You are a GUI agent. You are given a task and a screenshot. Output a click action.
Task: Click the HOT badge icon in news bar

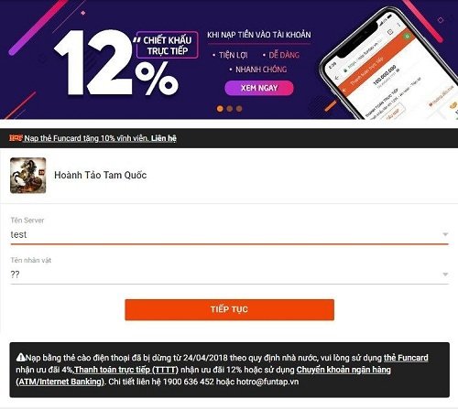(16, 138)
